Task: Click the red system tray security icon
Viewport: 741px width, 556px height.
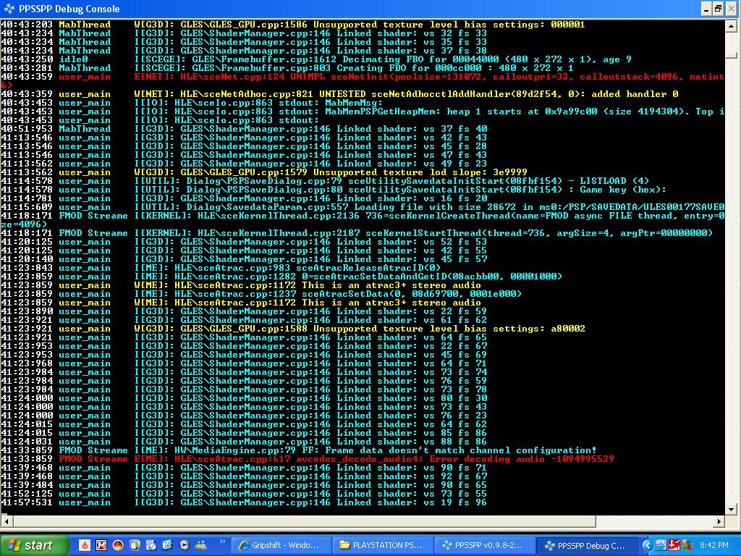Action: point(674,545)
